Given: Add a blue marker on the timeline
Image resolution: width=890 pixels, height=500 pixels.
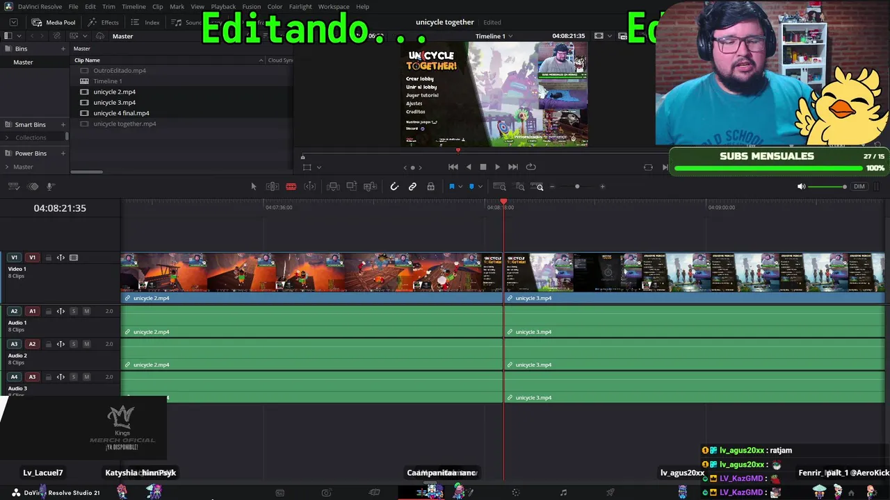Looking at the screenshot, I should (x=471, y=186).
